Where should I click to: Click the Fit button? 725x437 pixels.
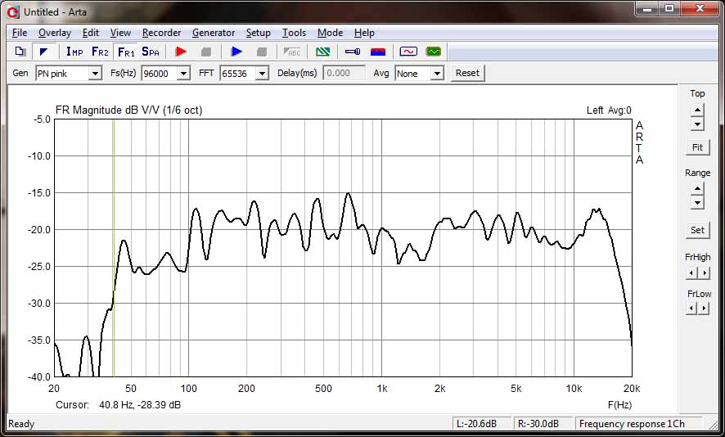point(697,147)
